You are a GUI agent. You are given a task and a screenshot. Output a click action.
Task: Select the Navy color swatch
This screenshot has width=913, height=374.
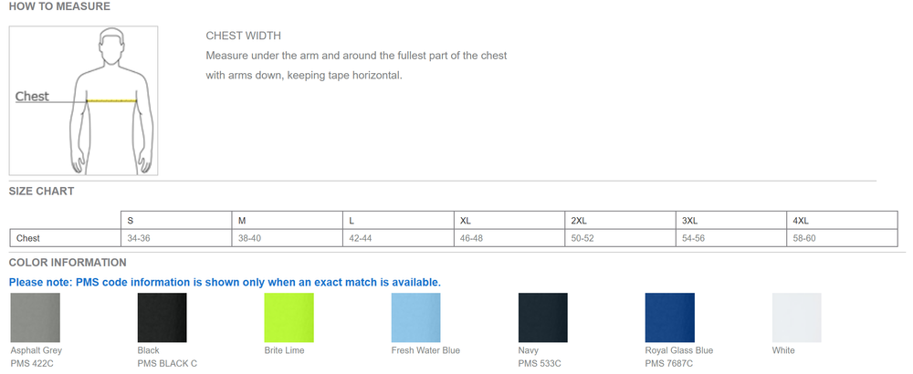pyautogui.click(x=542, y=317)
